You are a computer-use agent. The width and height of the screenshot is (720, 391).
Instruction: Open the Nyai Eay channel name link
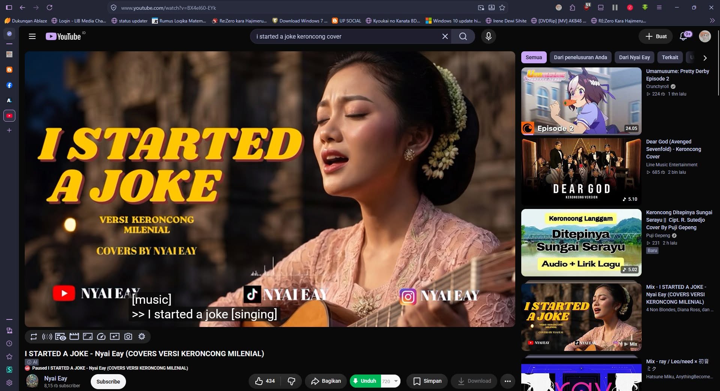(55, 378)
